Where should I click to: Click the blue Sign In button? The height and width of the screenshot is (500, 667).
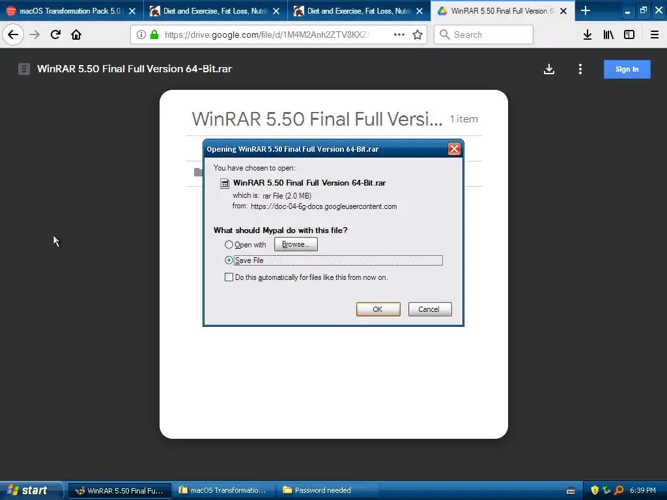(627, 69)
